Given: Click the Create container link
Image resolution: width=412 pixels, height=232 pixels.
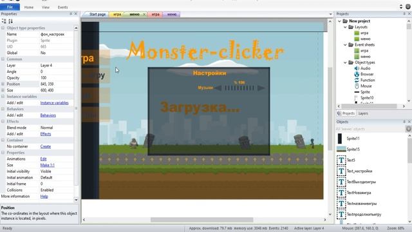Looking at the screenshot, I should (x=46, y=146).
